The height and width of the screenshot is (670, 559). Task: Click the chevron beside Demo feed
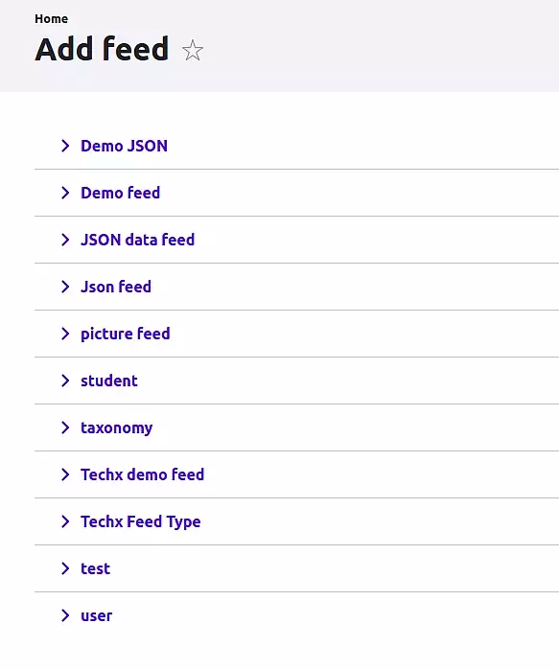coord(65,193)
